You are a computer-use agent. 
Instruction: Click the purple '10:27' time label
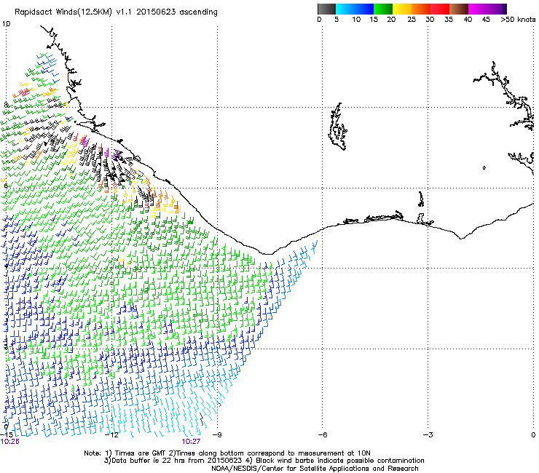point(191,442)
